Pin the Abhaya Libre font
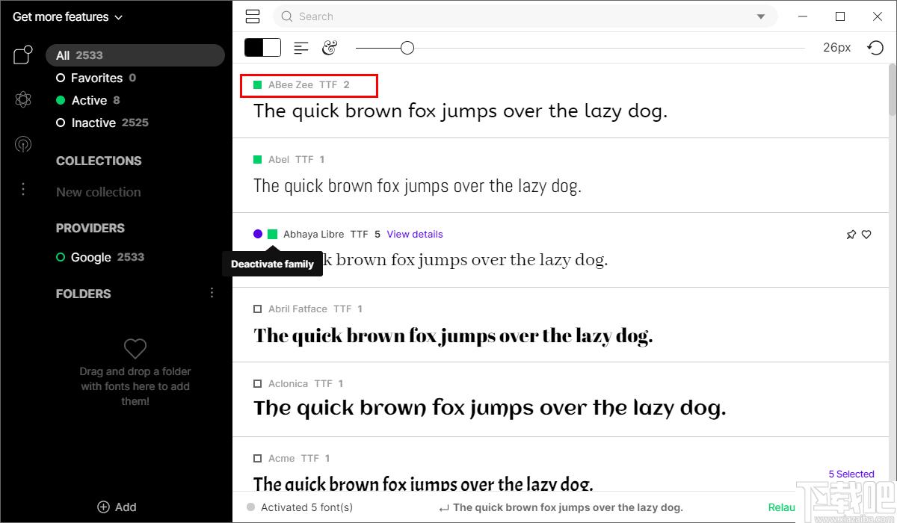The image size is (897, 523). coord(851,235)
